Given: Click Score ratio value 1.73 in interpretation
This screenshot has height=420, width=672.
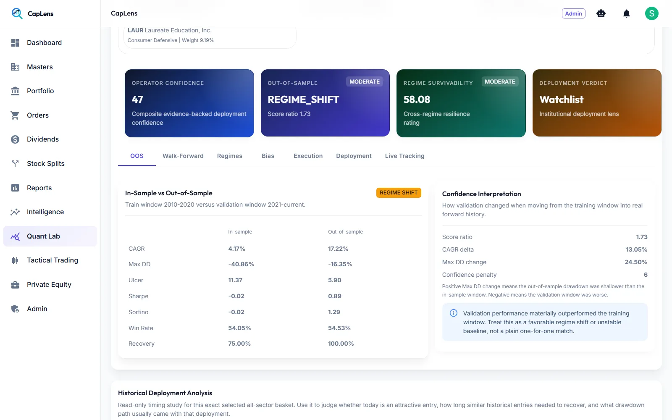Looking at the screenshot, I should (x=642, y=237).
